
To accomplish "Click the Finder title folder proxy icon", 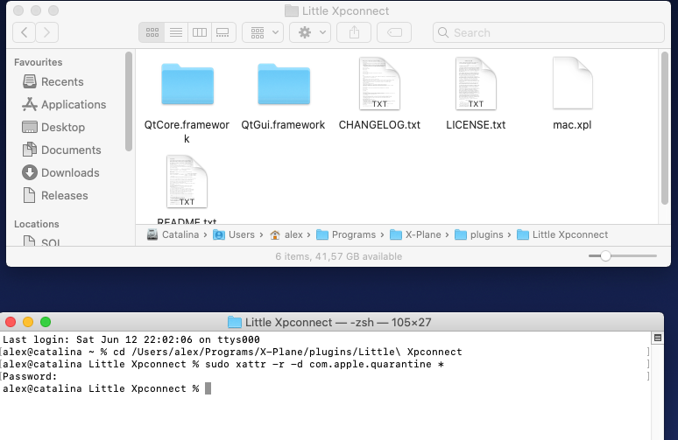I will click(292, 10).
